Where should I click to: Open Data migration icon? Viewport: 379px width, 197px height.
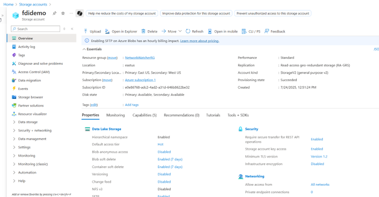click(14, 80)
